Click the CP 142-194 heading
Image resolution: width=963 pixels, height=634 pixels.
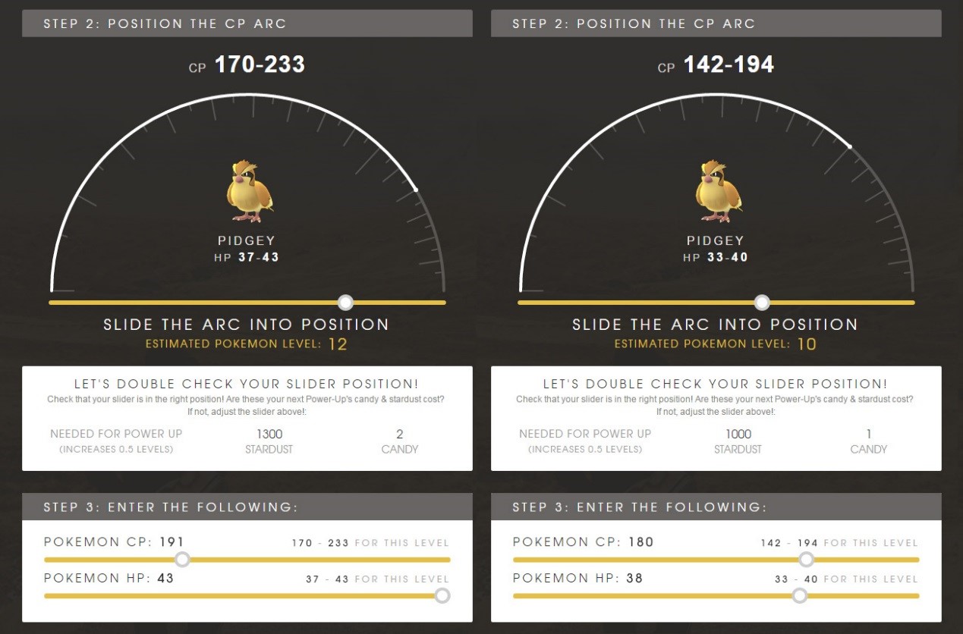point(716,64)
